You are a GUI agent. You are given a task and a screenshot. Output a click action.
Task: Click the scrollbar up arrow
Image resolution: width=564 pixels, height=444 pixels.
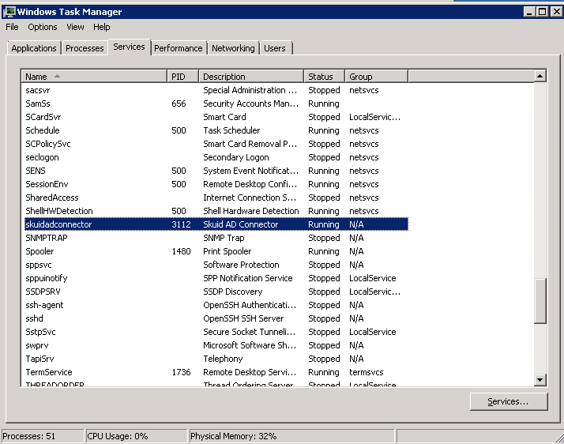(540, 76)
